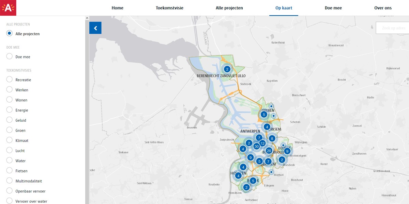The width and height of the screenshot is (409, 204).
Task: Click the BERENDRECHT ZANDVLIET LILLO map label
Action: point(221,76)
